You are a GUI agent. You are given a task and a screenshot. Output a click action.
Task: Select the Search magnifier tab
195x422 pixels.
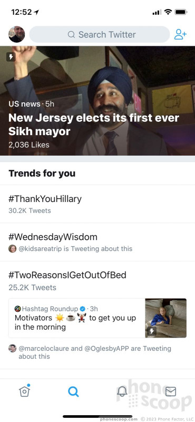pos(73,391)
